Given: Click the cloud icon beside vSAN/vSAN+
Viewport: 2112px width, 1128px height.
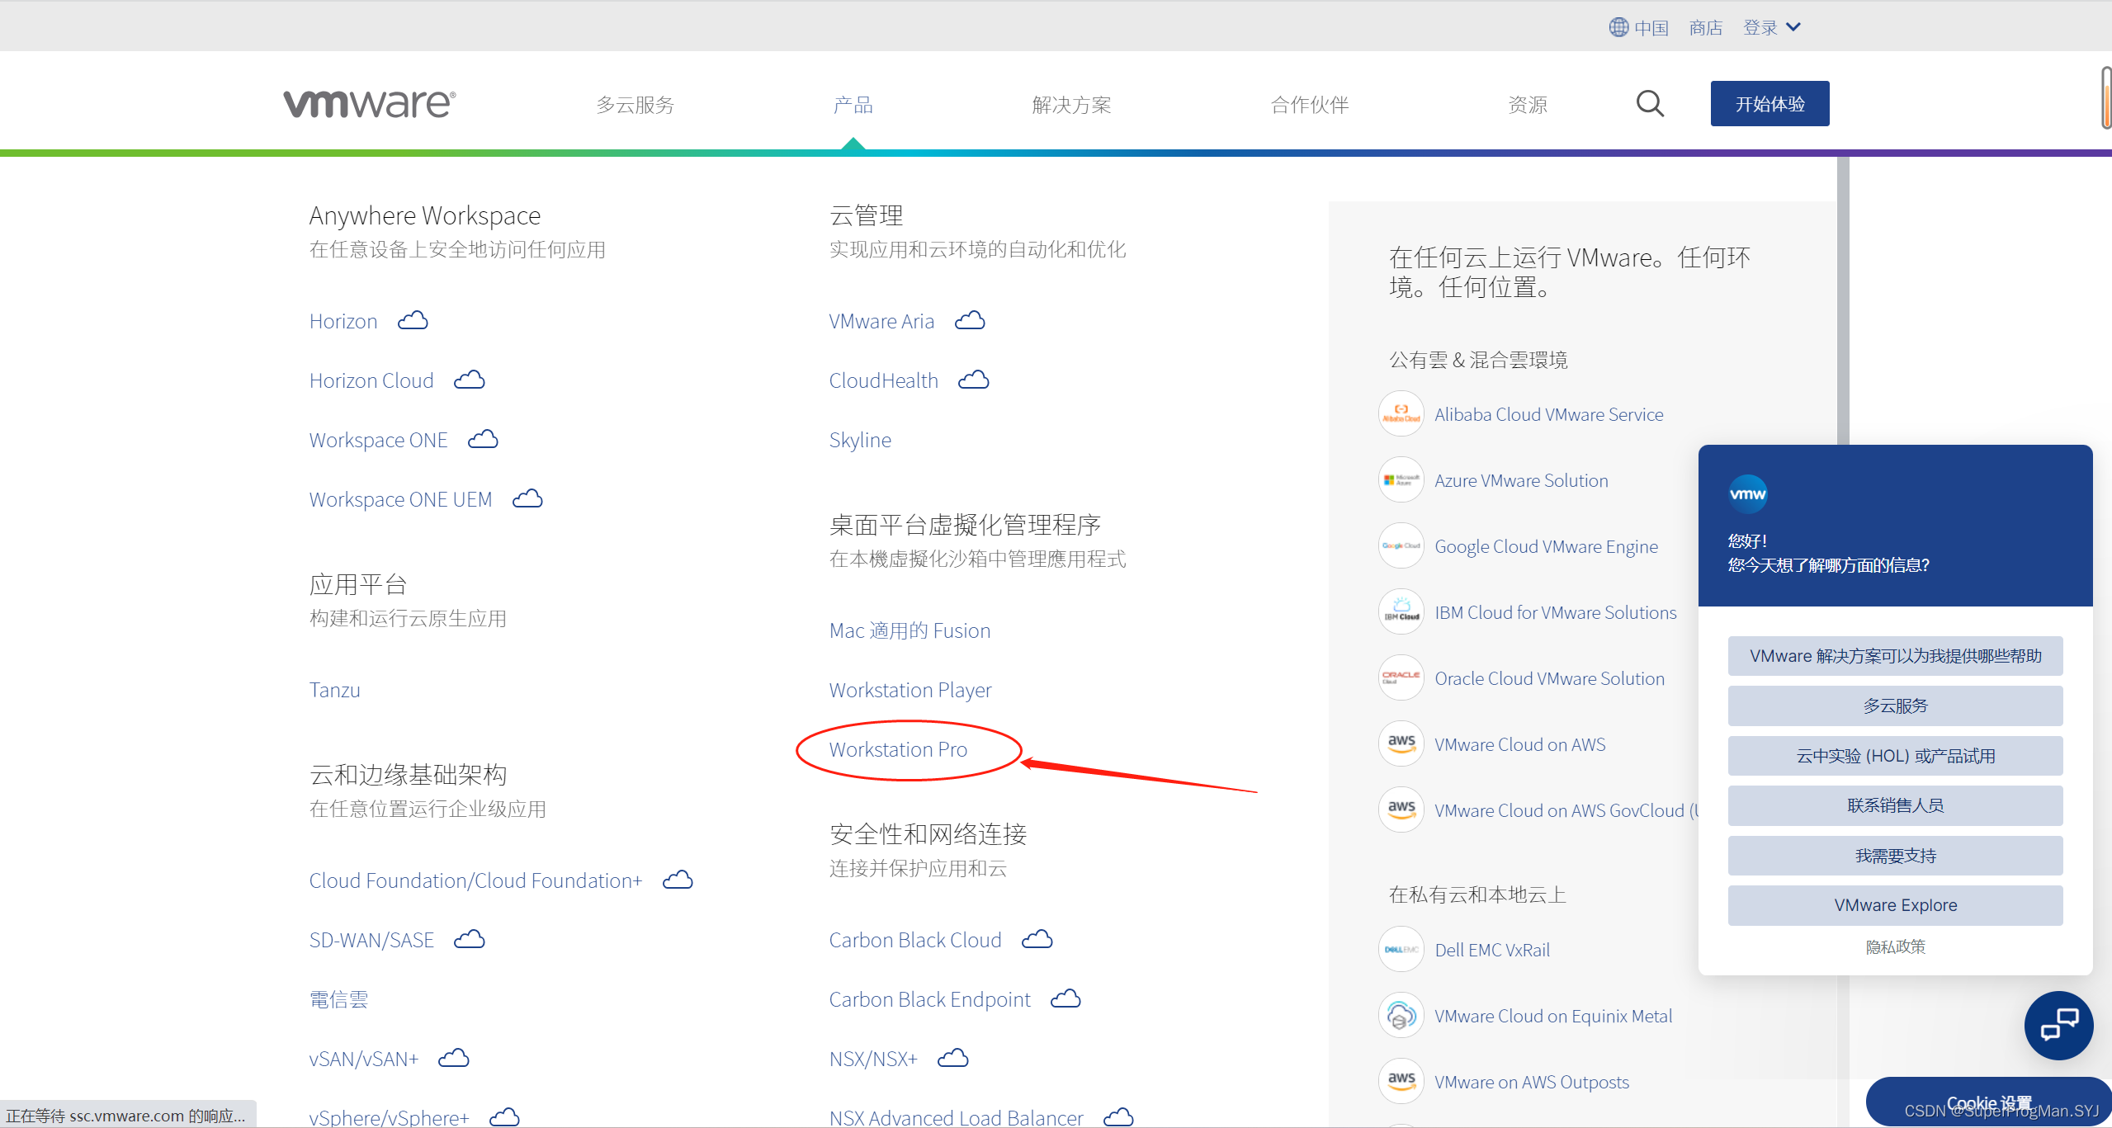Looking at the screenshot, I should (x=454, y=1058).
